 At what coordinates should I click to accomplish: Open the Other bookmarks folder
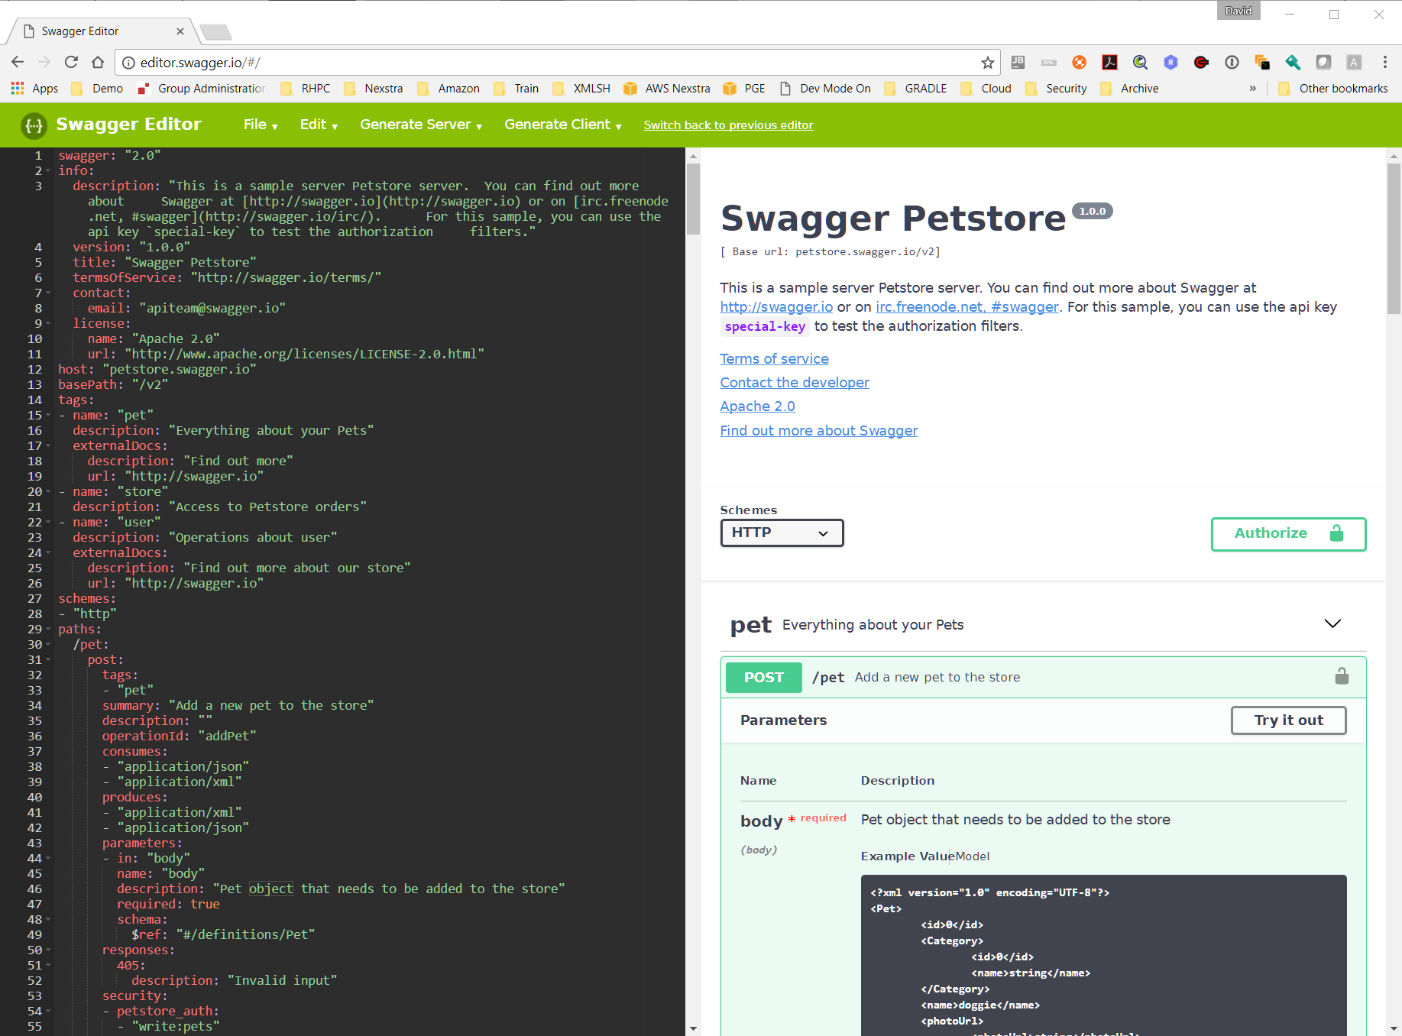[x=1333, y=89]
